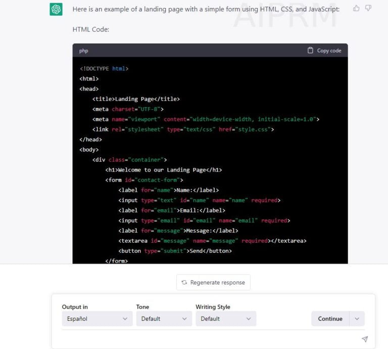The width and height of the screenshot is (388, 349).
Task: Click the php language label
Action: tap(84, 51)
